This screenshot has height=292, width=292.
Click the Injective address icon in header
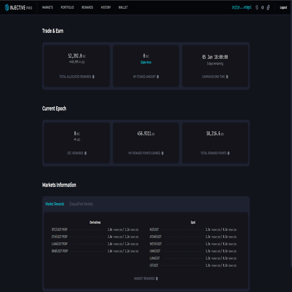point(257,7)
